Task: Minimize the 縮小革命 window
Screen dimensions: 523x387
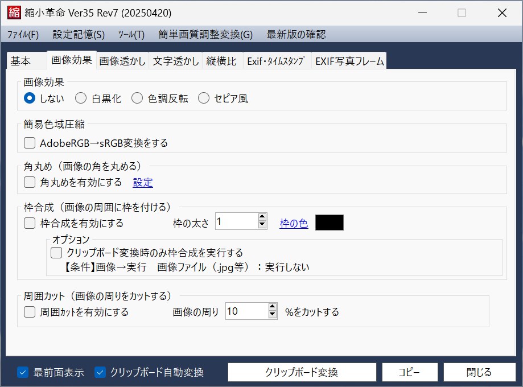Action: [423, 13]
